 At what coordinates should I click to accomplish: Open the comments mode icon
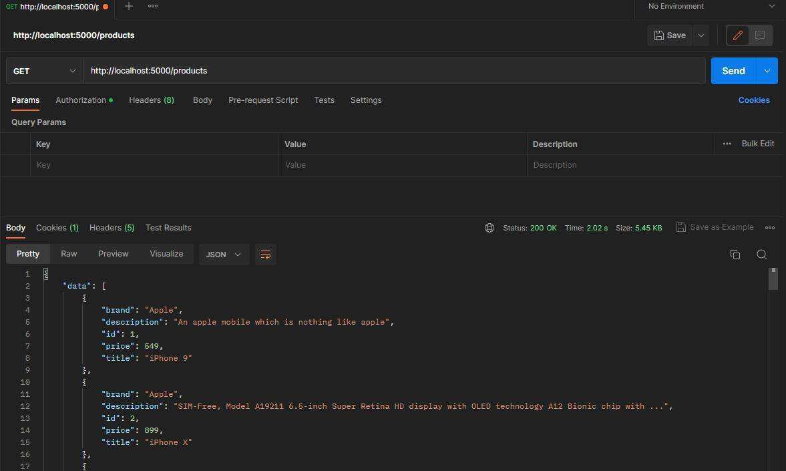(x=760, y=35)
